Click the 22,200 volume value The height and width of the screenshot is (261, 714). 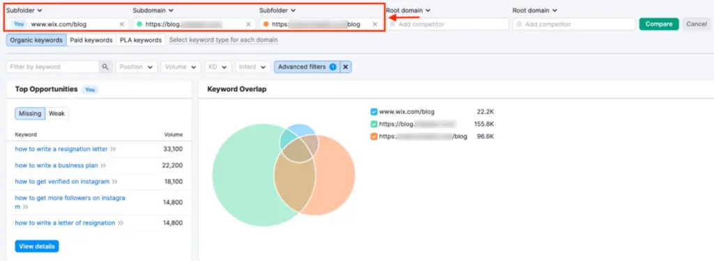tap(173, 166)
